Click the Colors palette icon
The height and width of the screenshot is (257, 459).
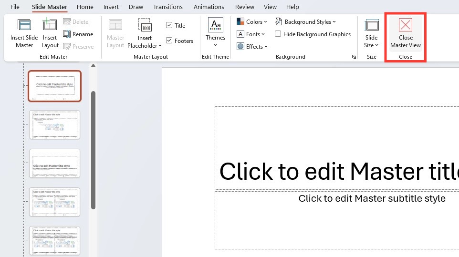click(240, 21)
